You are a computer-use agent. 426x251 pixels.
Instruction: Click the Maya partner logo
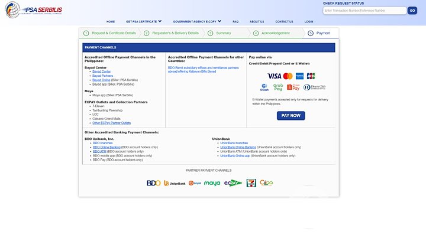pyautogui.click(x=212, y=183)
